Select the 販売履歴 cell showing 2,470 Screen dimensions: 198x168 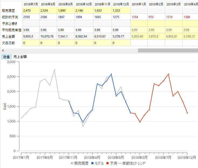(x=30, y=10)
